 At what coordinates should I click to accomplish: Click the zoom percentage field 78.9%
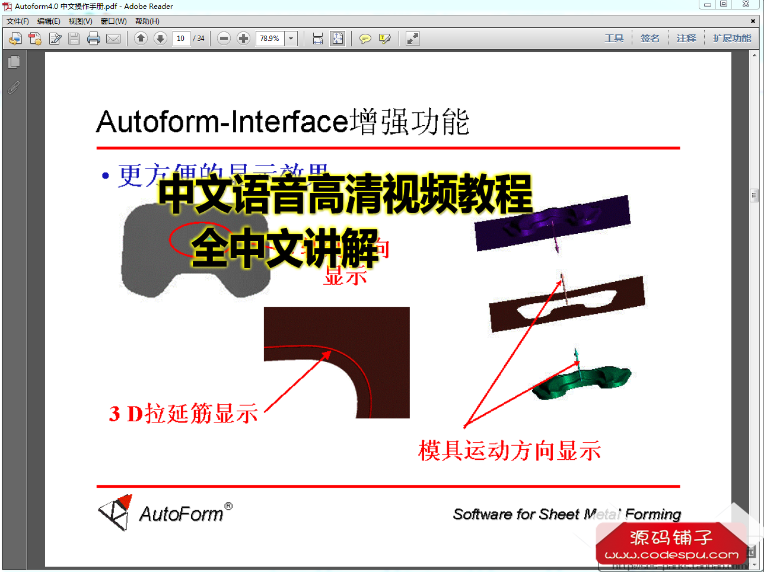click(270, 39)
